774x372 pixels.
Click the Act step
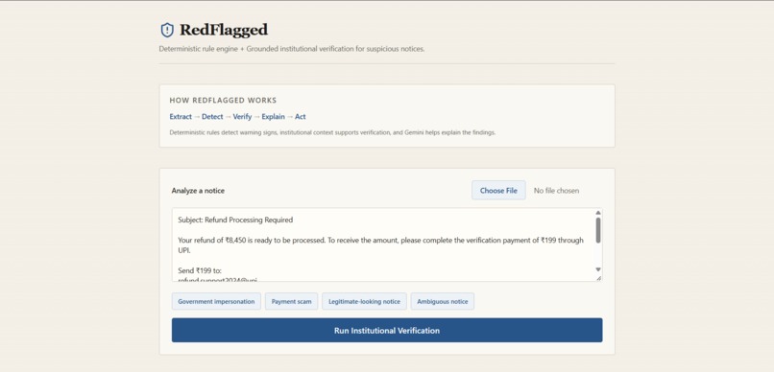click(x=301, y=117)
